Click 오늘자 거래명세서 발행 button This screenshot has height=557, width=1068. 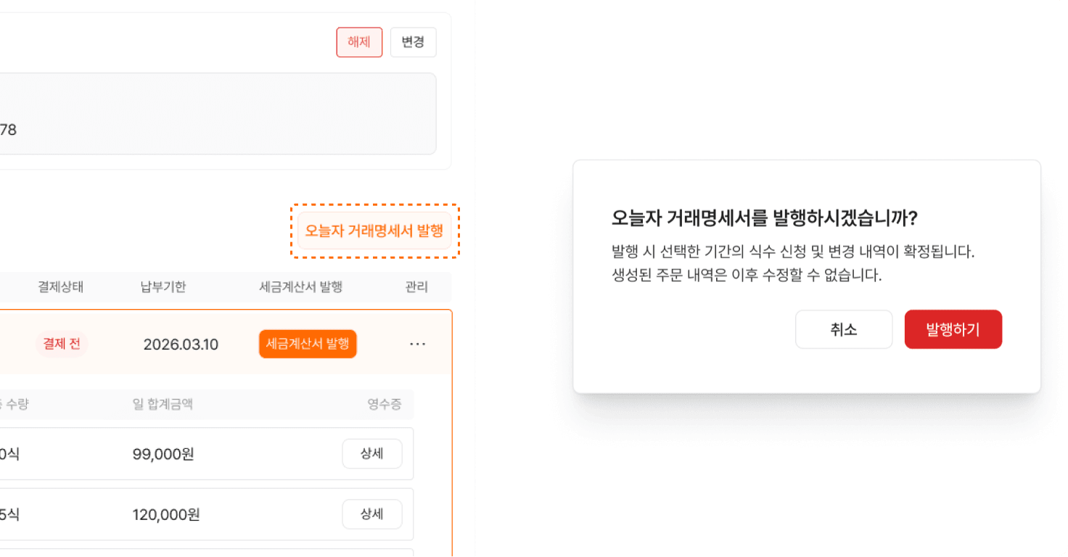click(374, 231)
